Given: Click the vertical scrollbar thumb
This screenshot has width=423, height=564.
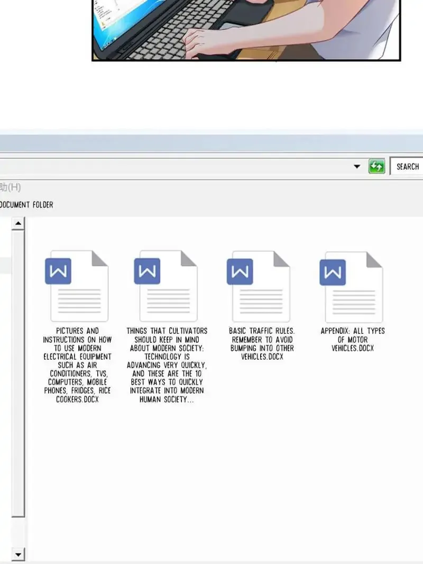Looking at the screenshot, I should coord(18,374).
